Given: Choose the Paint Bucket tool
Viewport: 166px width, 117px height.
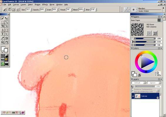Looking at the screenshot, I should click(x=6, y=38).
